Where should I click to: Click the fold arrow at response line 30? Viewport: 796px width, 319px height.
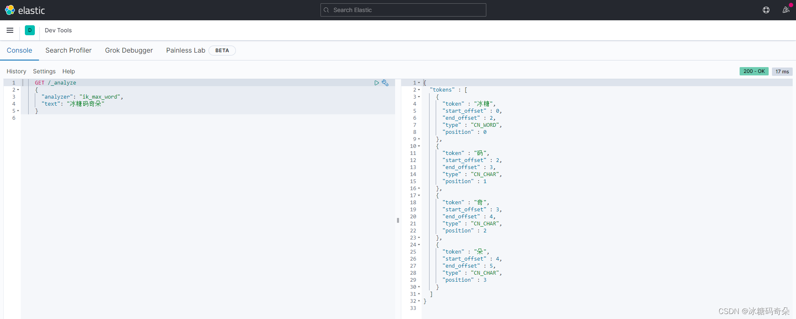[x=419, y=287]
